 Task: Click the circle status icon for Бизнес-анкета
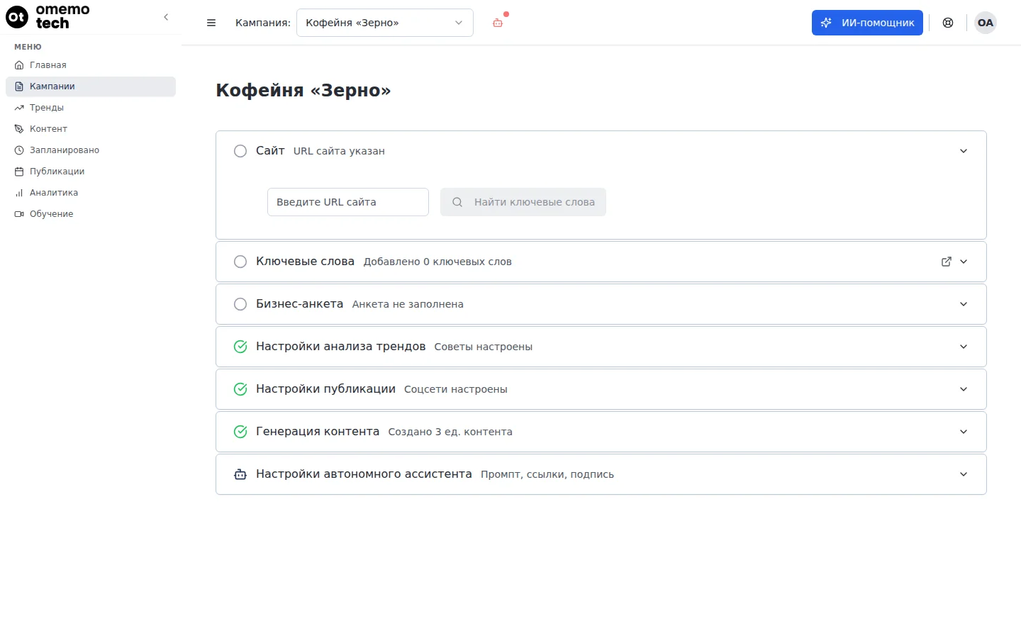click(x=240, y=304)
